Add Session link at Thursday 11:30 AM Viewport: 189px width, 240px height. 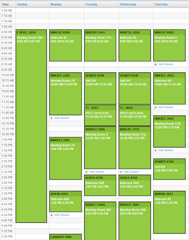[x=166, y=107]
